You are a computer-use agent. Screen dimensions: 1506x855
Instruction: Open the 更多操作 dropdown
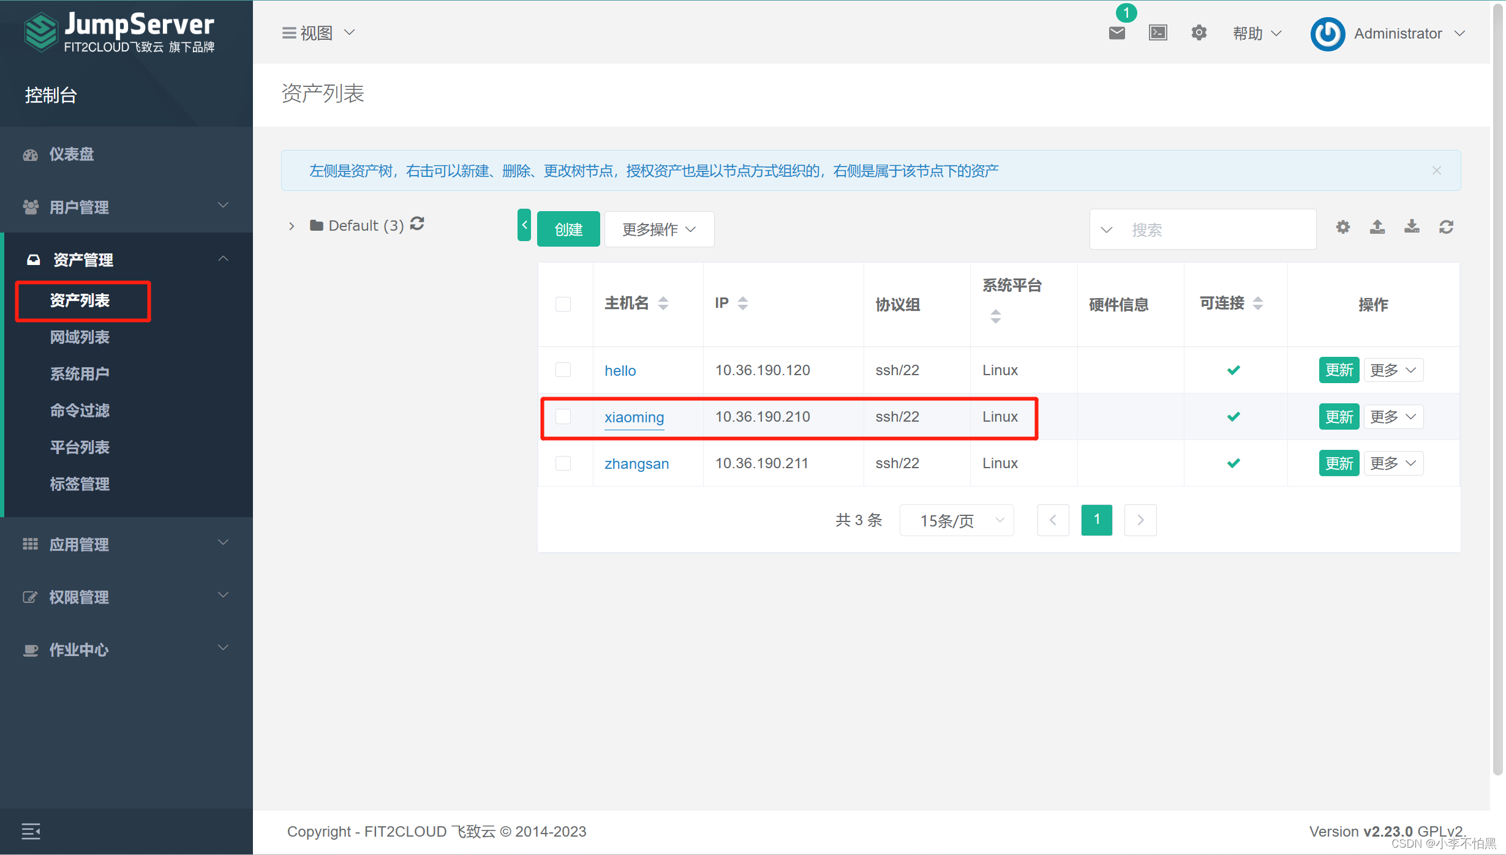click(x=659, y=229)
